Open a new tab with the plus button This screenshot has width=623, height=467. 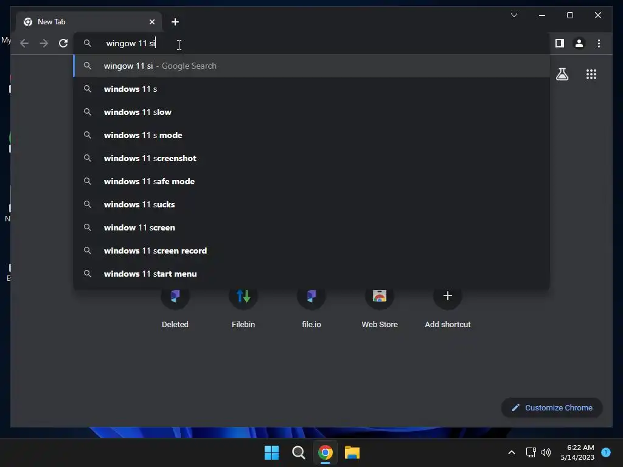tap(175, 22)
